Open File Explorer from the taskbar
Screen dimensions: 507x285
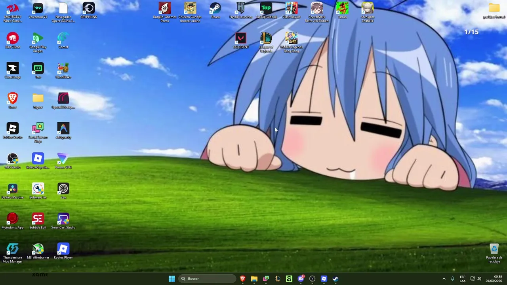254,279
